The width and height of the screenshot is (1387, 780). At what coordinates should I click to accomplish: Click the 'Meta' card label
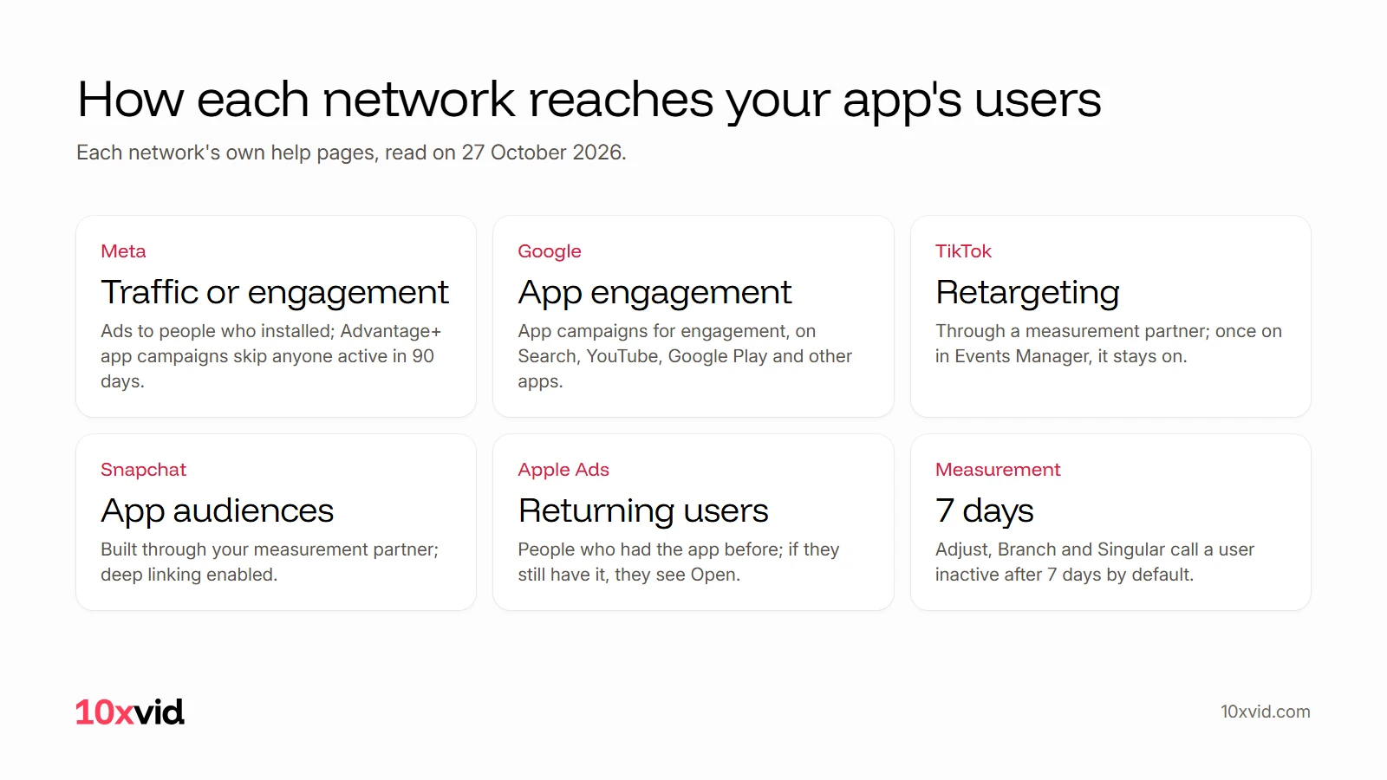pyautogui.click(x=123, y=251)
